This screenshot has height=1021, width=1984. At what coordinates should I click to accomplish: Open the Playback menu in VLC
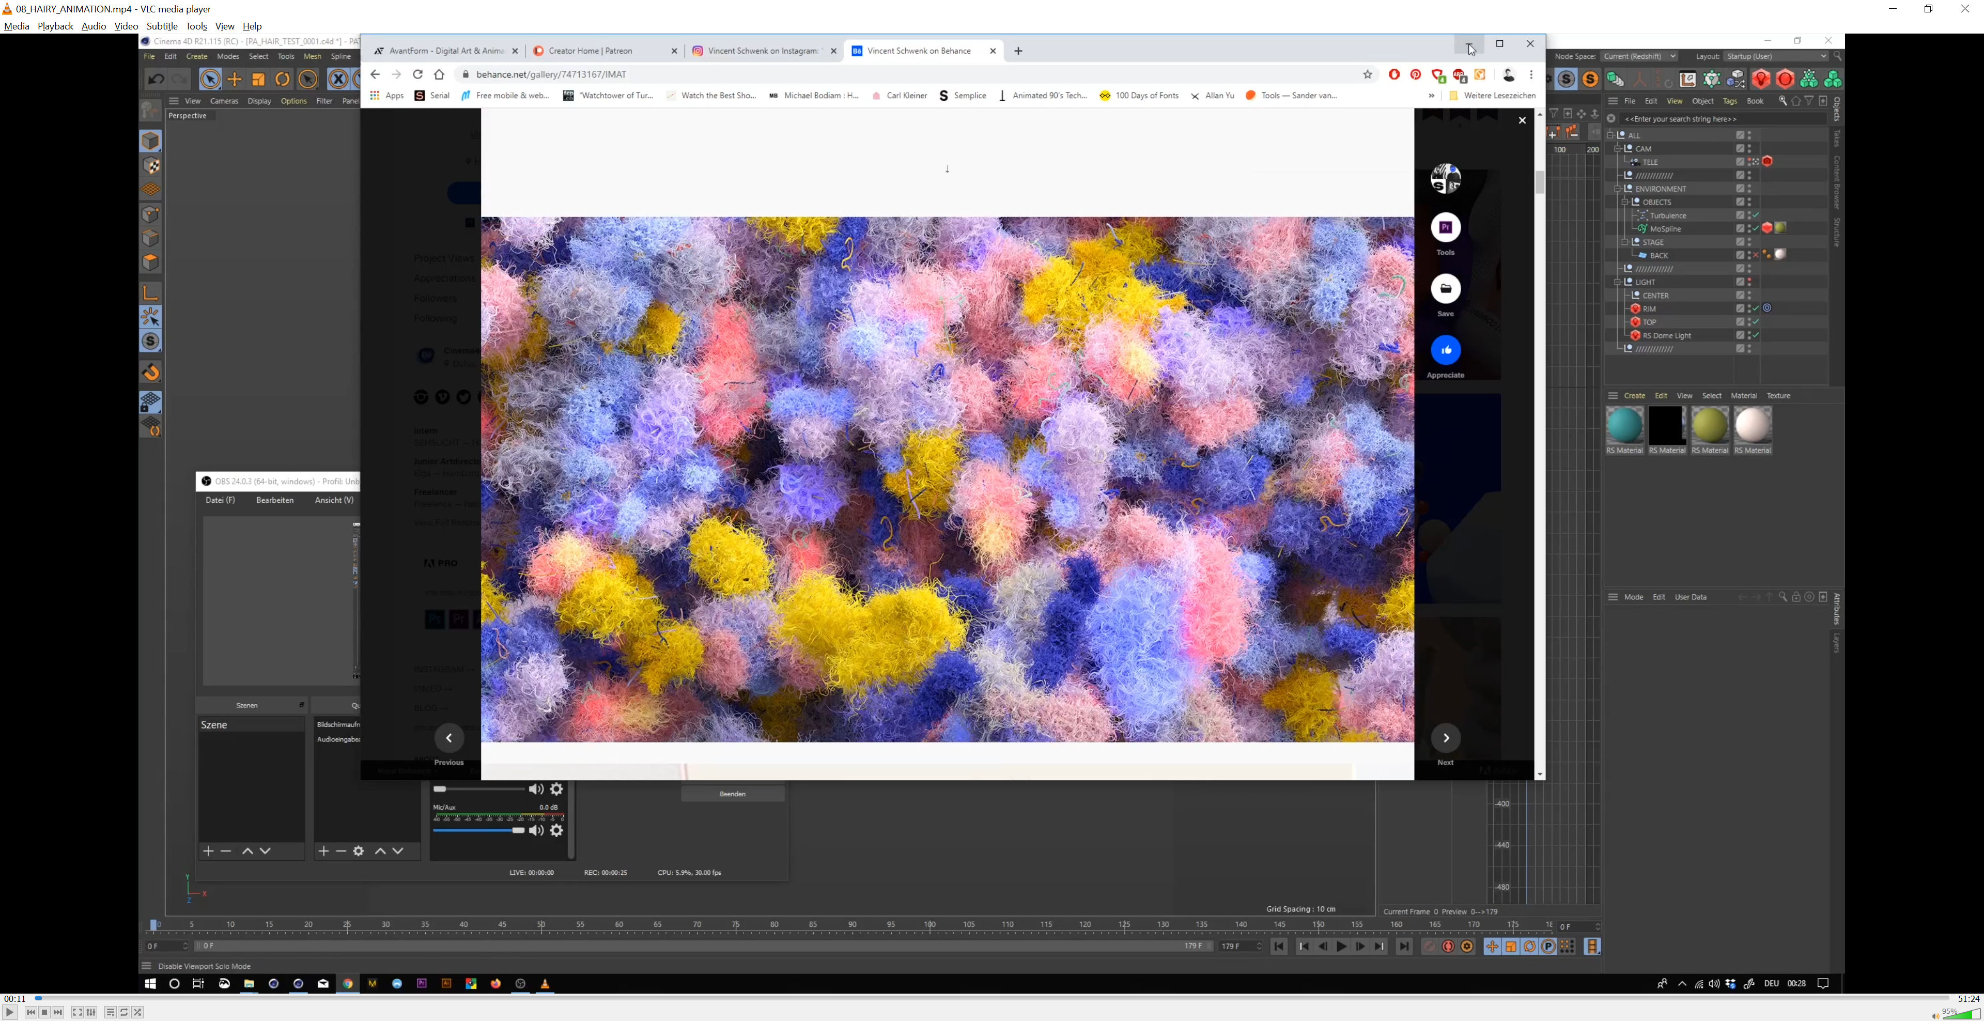pyautogui.click(x=55, y=26)
